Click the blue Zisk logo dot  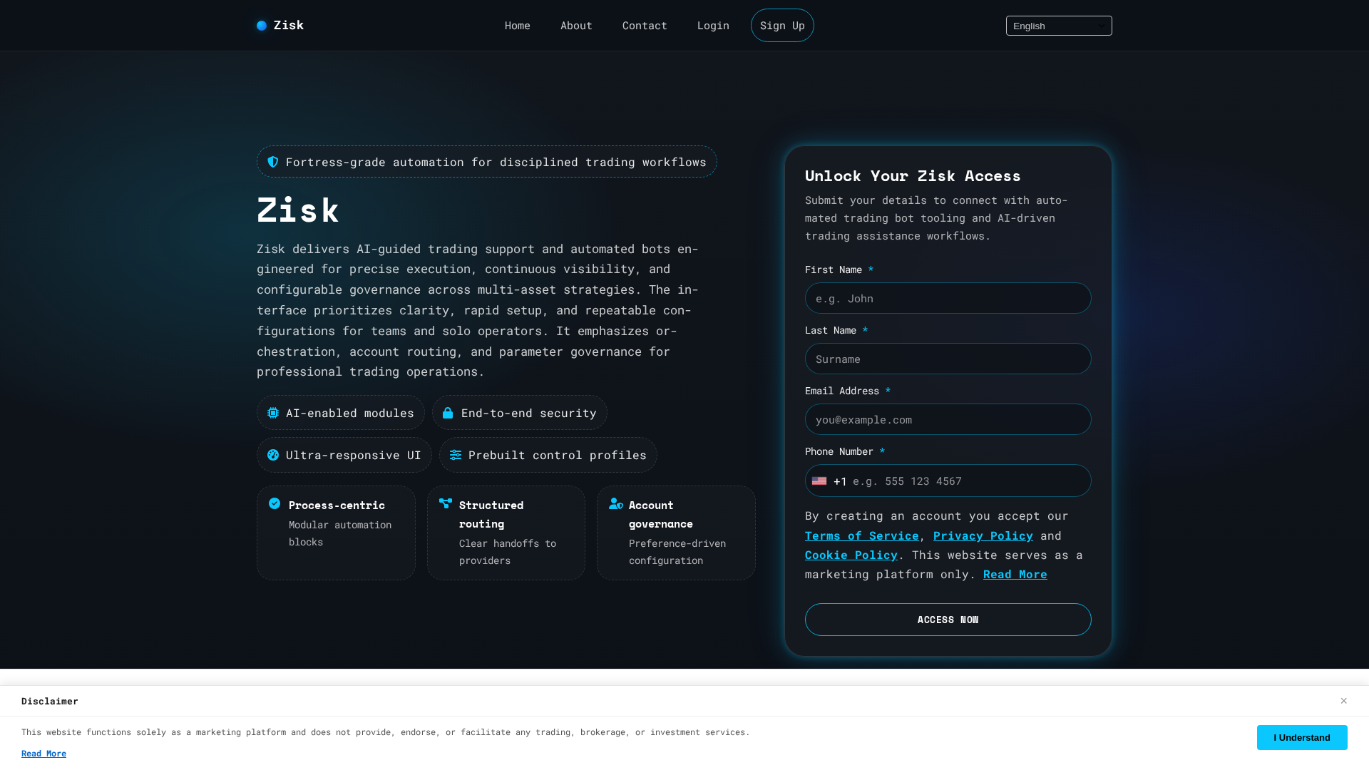[262, 26]
